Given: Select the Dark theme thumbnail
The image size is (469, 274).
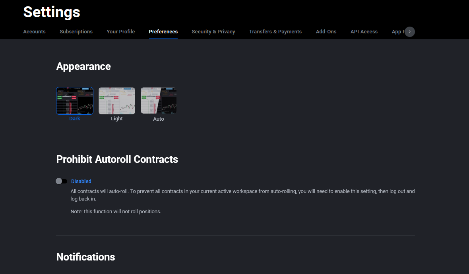Looking at the screenshot, I should (75, 101).
